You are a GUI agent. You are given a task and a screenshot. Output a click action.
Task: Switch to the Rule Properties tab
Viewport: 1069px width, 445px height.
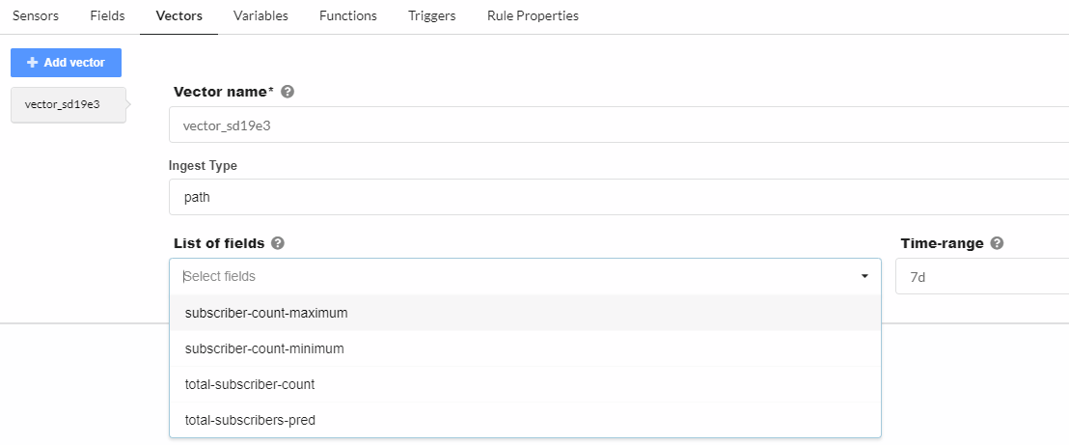pos(533,16)
